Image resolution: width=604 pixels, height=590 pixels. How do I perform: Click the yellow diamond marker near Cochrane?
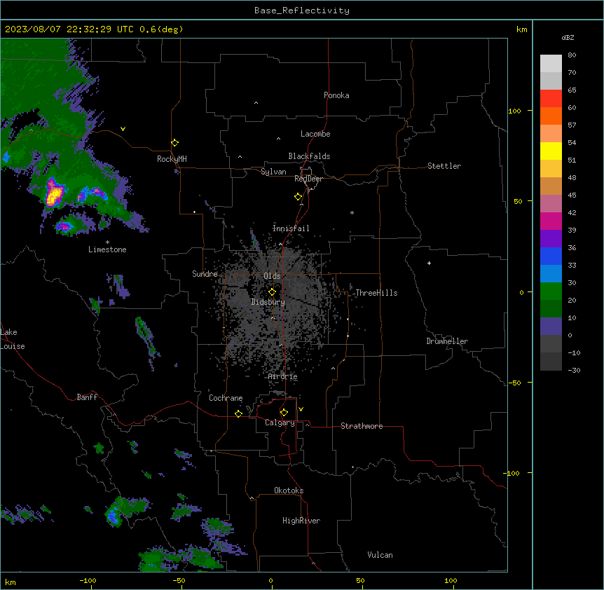pos(238,413)
